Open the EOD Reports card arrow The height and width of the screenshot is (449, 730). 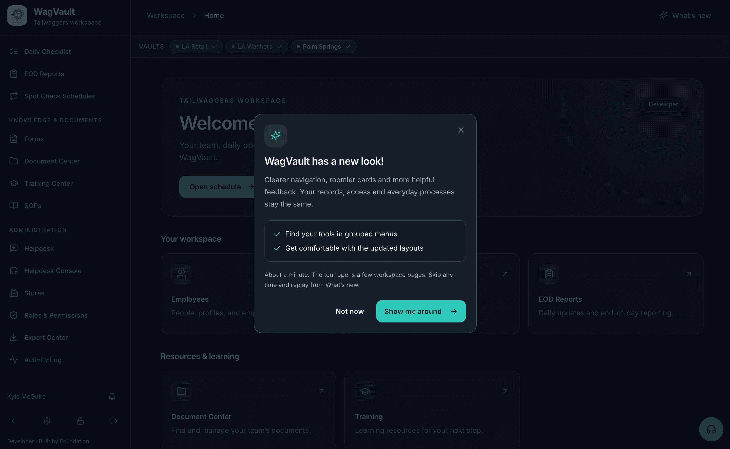pyautogui.click(x=688, y=274)
